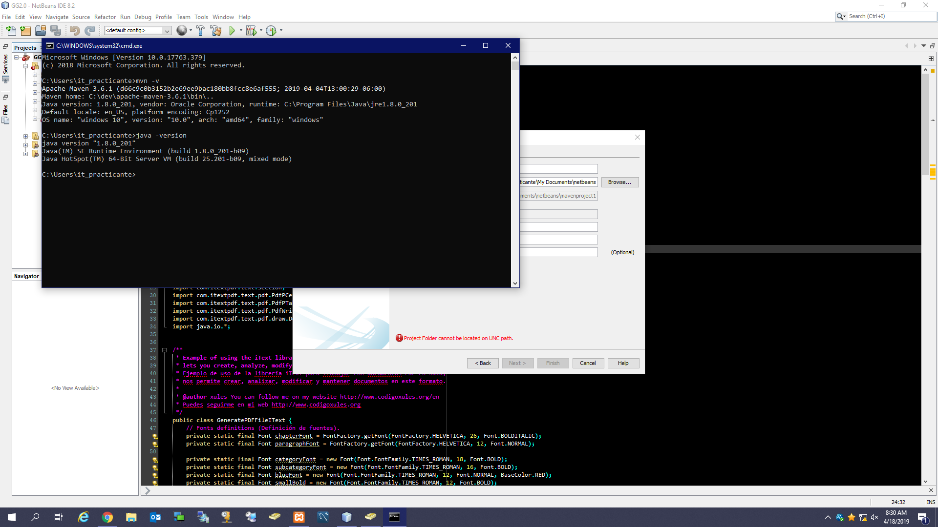The image size is (938, 527).
Task: Click the < Back button
Action: 483,363
